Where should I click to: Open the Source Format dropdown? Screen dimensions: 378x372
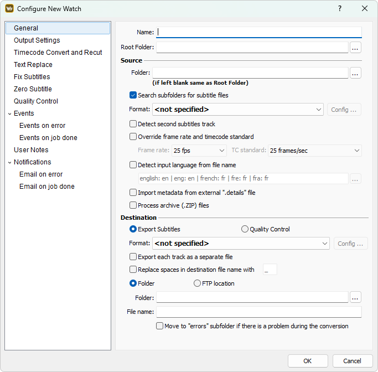point(238,110)
